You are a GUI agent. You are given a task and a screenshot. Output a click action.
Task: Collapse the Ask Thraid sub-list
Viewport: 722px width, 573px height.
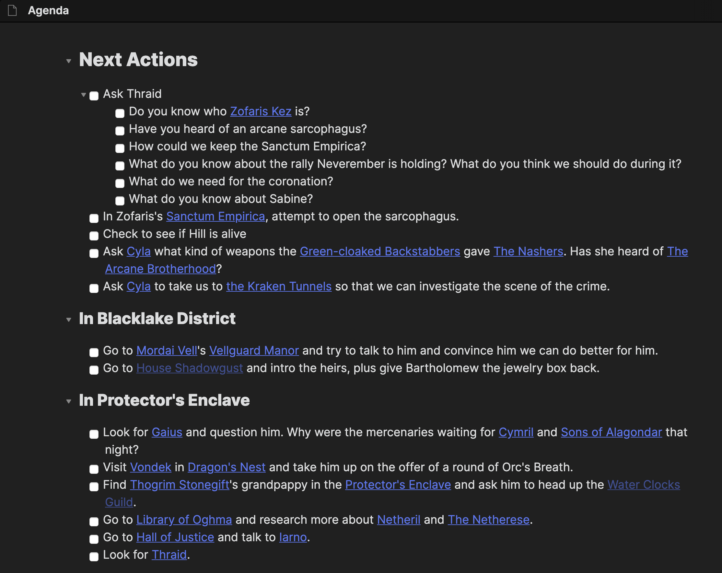coord(83,95)
